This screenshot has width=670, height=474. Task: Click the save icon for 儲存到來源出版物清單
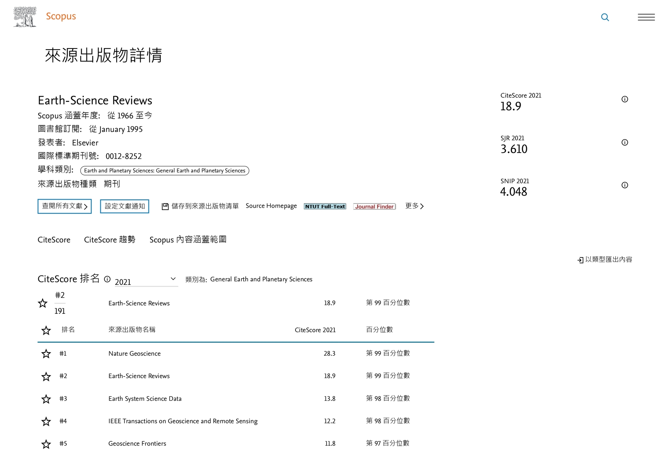coord(165,207)
